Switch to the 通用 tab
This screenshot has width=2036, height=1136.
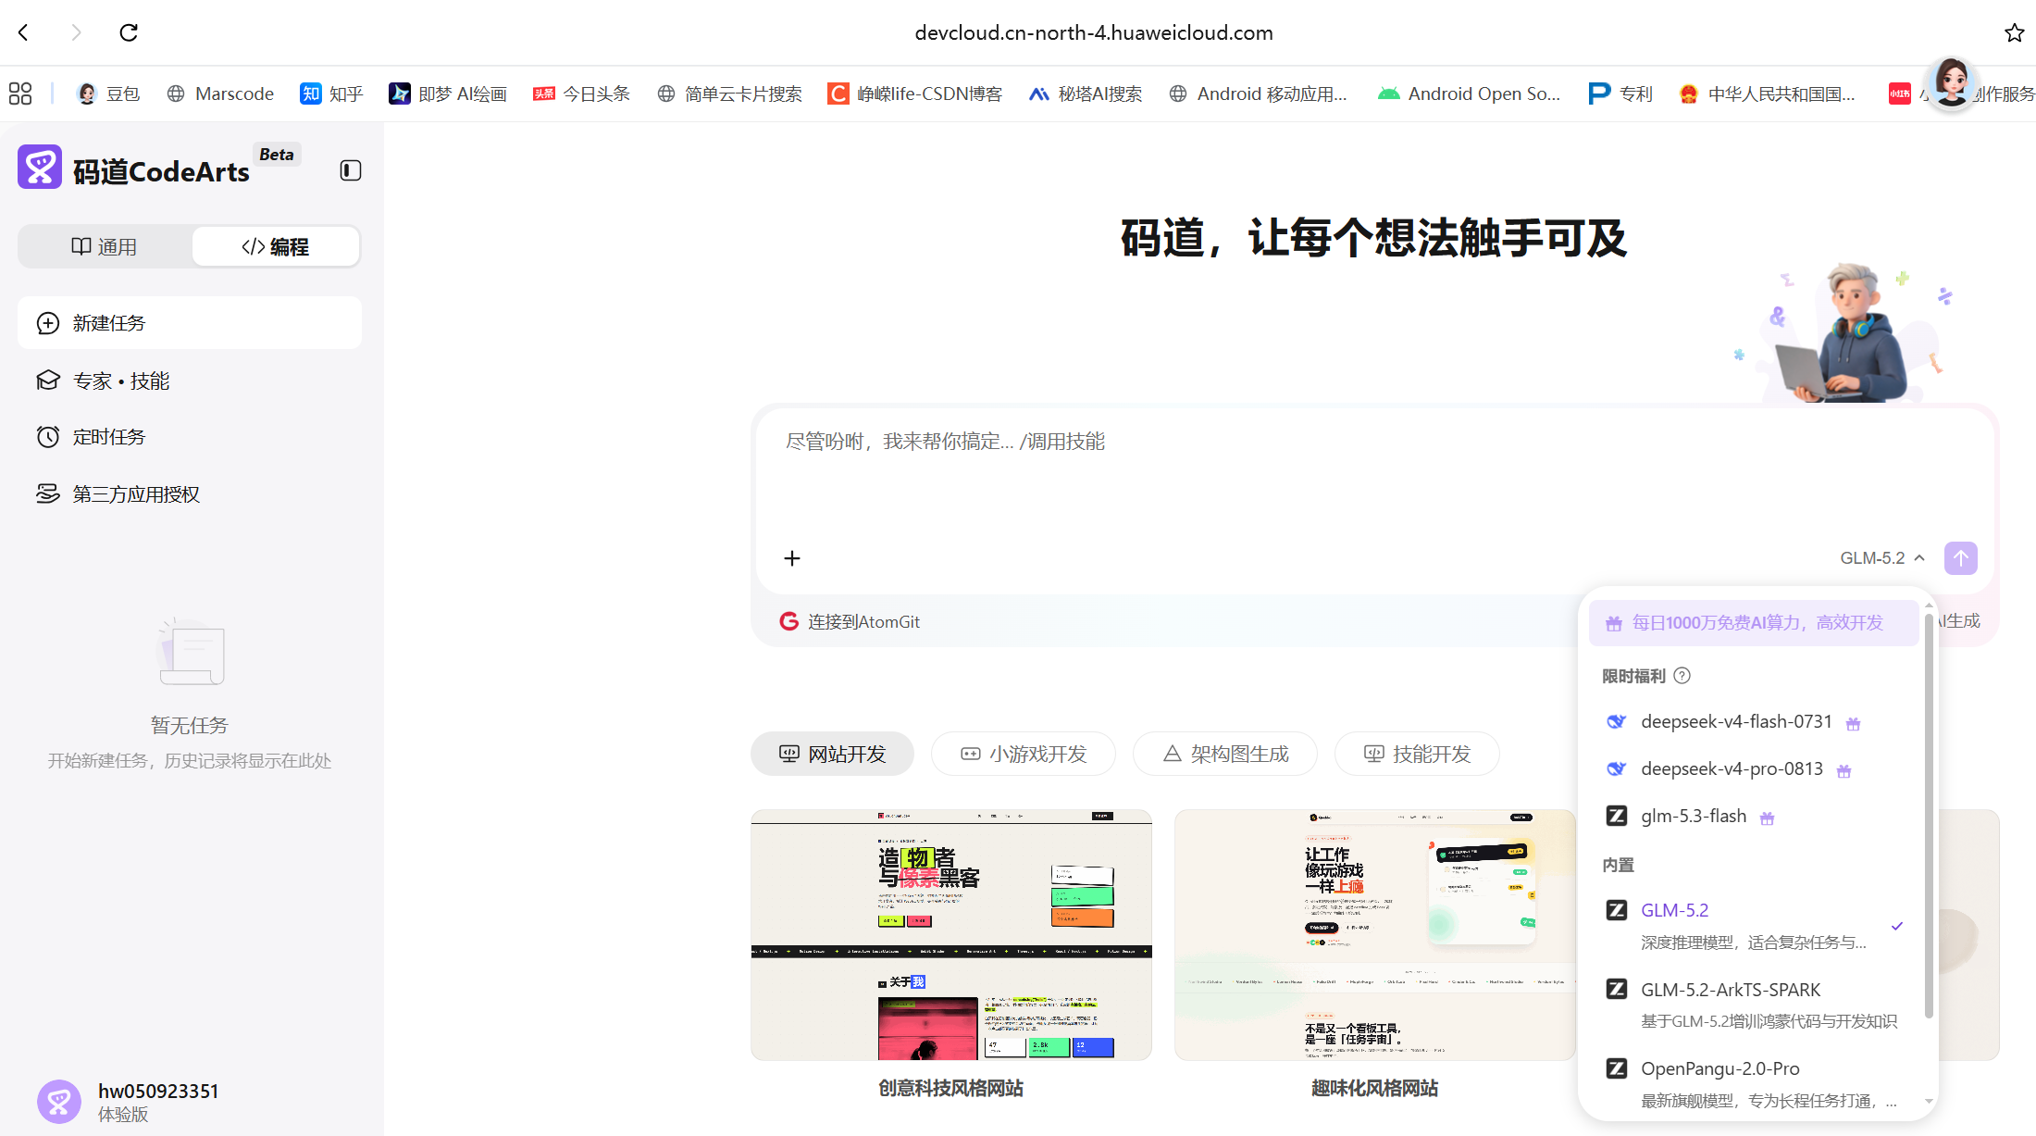pyautogui.click(x=105, y=246)
